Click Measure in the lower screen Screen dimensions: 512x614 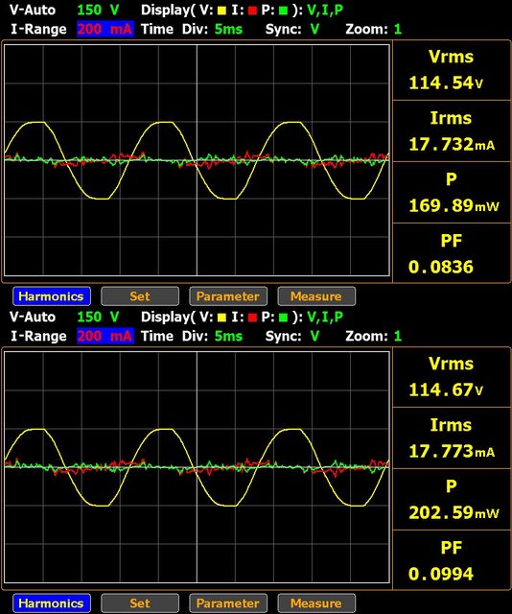[x=316, y=603]
